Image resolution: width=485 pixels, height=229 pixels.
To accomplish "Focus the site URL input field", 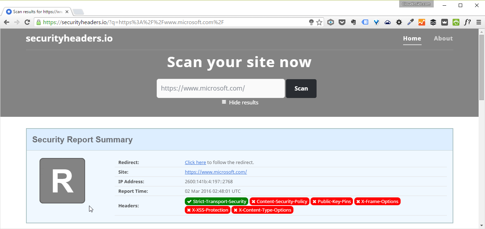I will (221, 88).
